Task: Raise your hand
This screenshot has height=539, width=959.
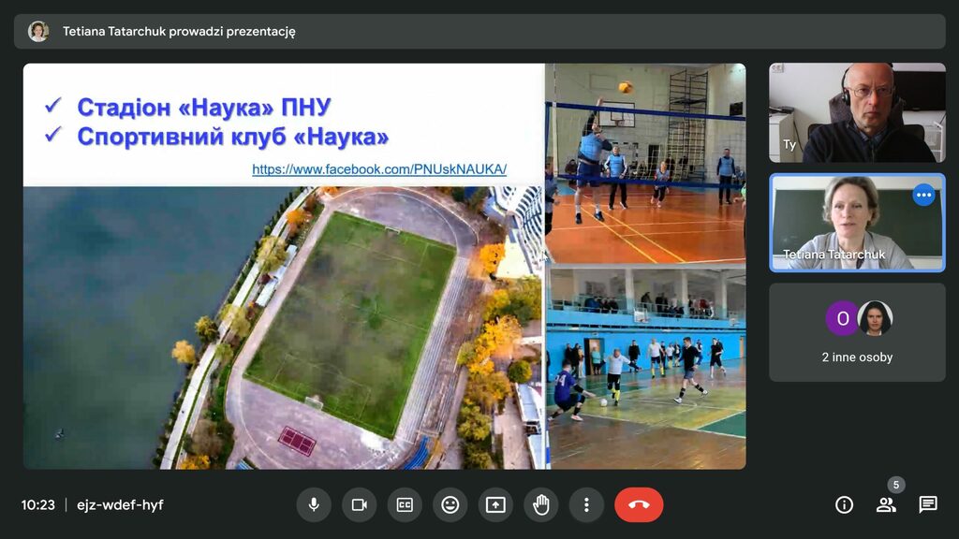Action: (x=541, y=504)
